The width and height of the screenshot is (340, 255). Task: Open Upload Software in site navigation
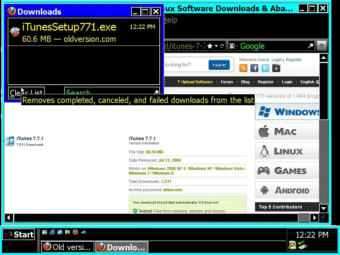coord(195,82)
